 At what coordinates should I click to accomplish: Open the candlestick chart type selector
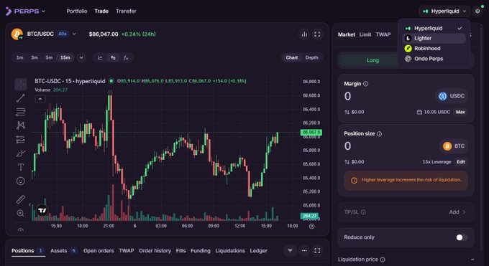(113, 57)
